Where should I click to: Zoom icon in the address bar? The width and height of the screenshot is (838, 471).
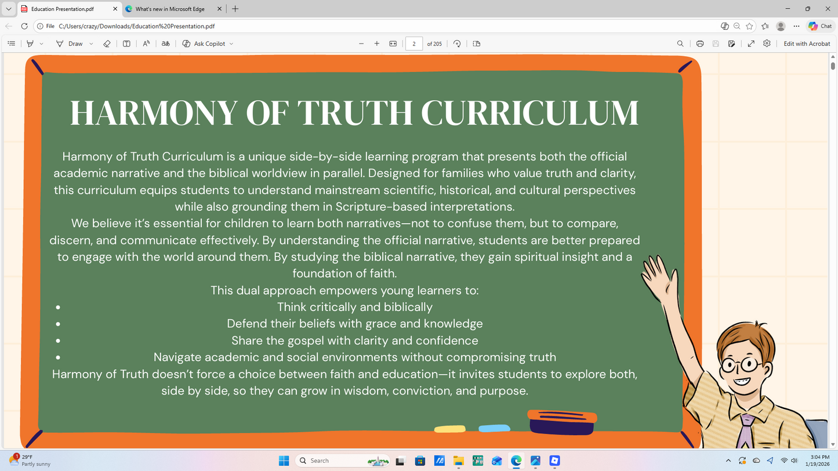(737, 26)
